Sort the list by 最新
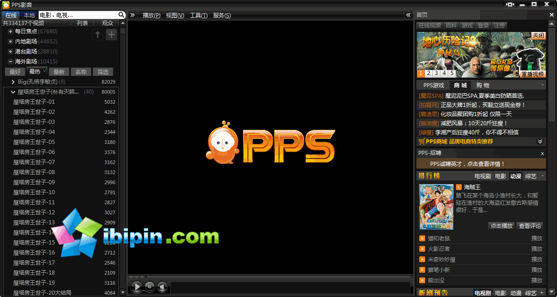The height and width of the screenshot is (297, 557). pos(59,72)
